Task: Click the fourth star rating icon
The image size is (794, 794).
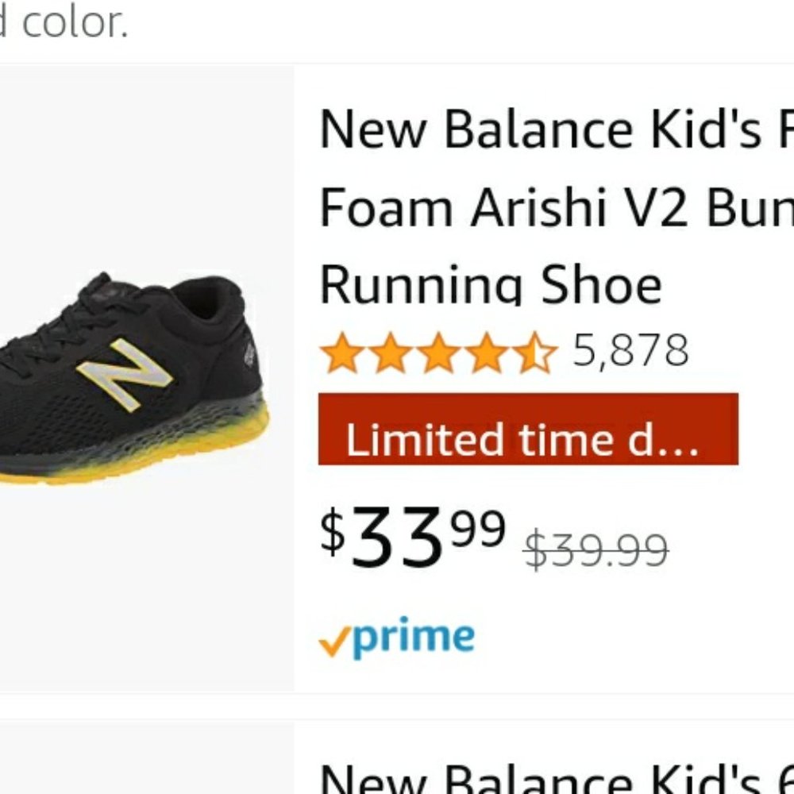Action: coord(487,351)
